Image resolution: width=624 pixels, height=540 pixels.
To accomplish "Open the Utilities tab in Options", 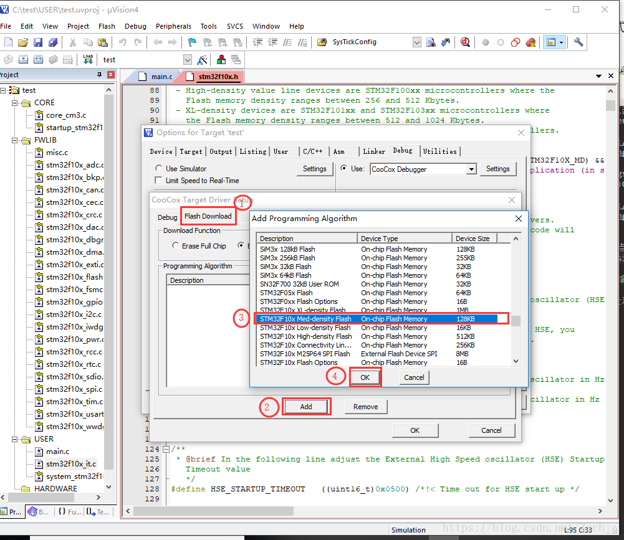I will (439, 151).
